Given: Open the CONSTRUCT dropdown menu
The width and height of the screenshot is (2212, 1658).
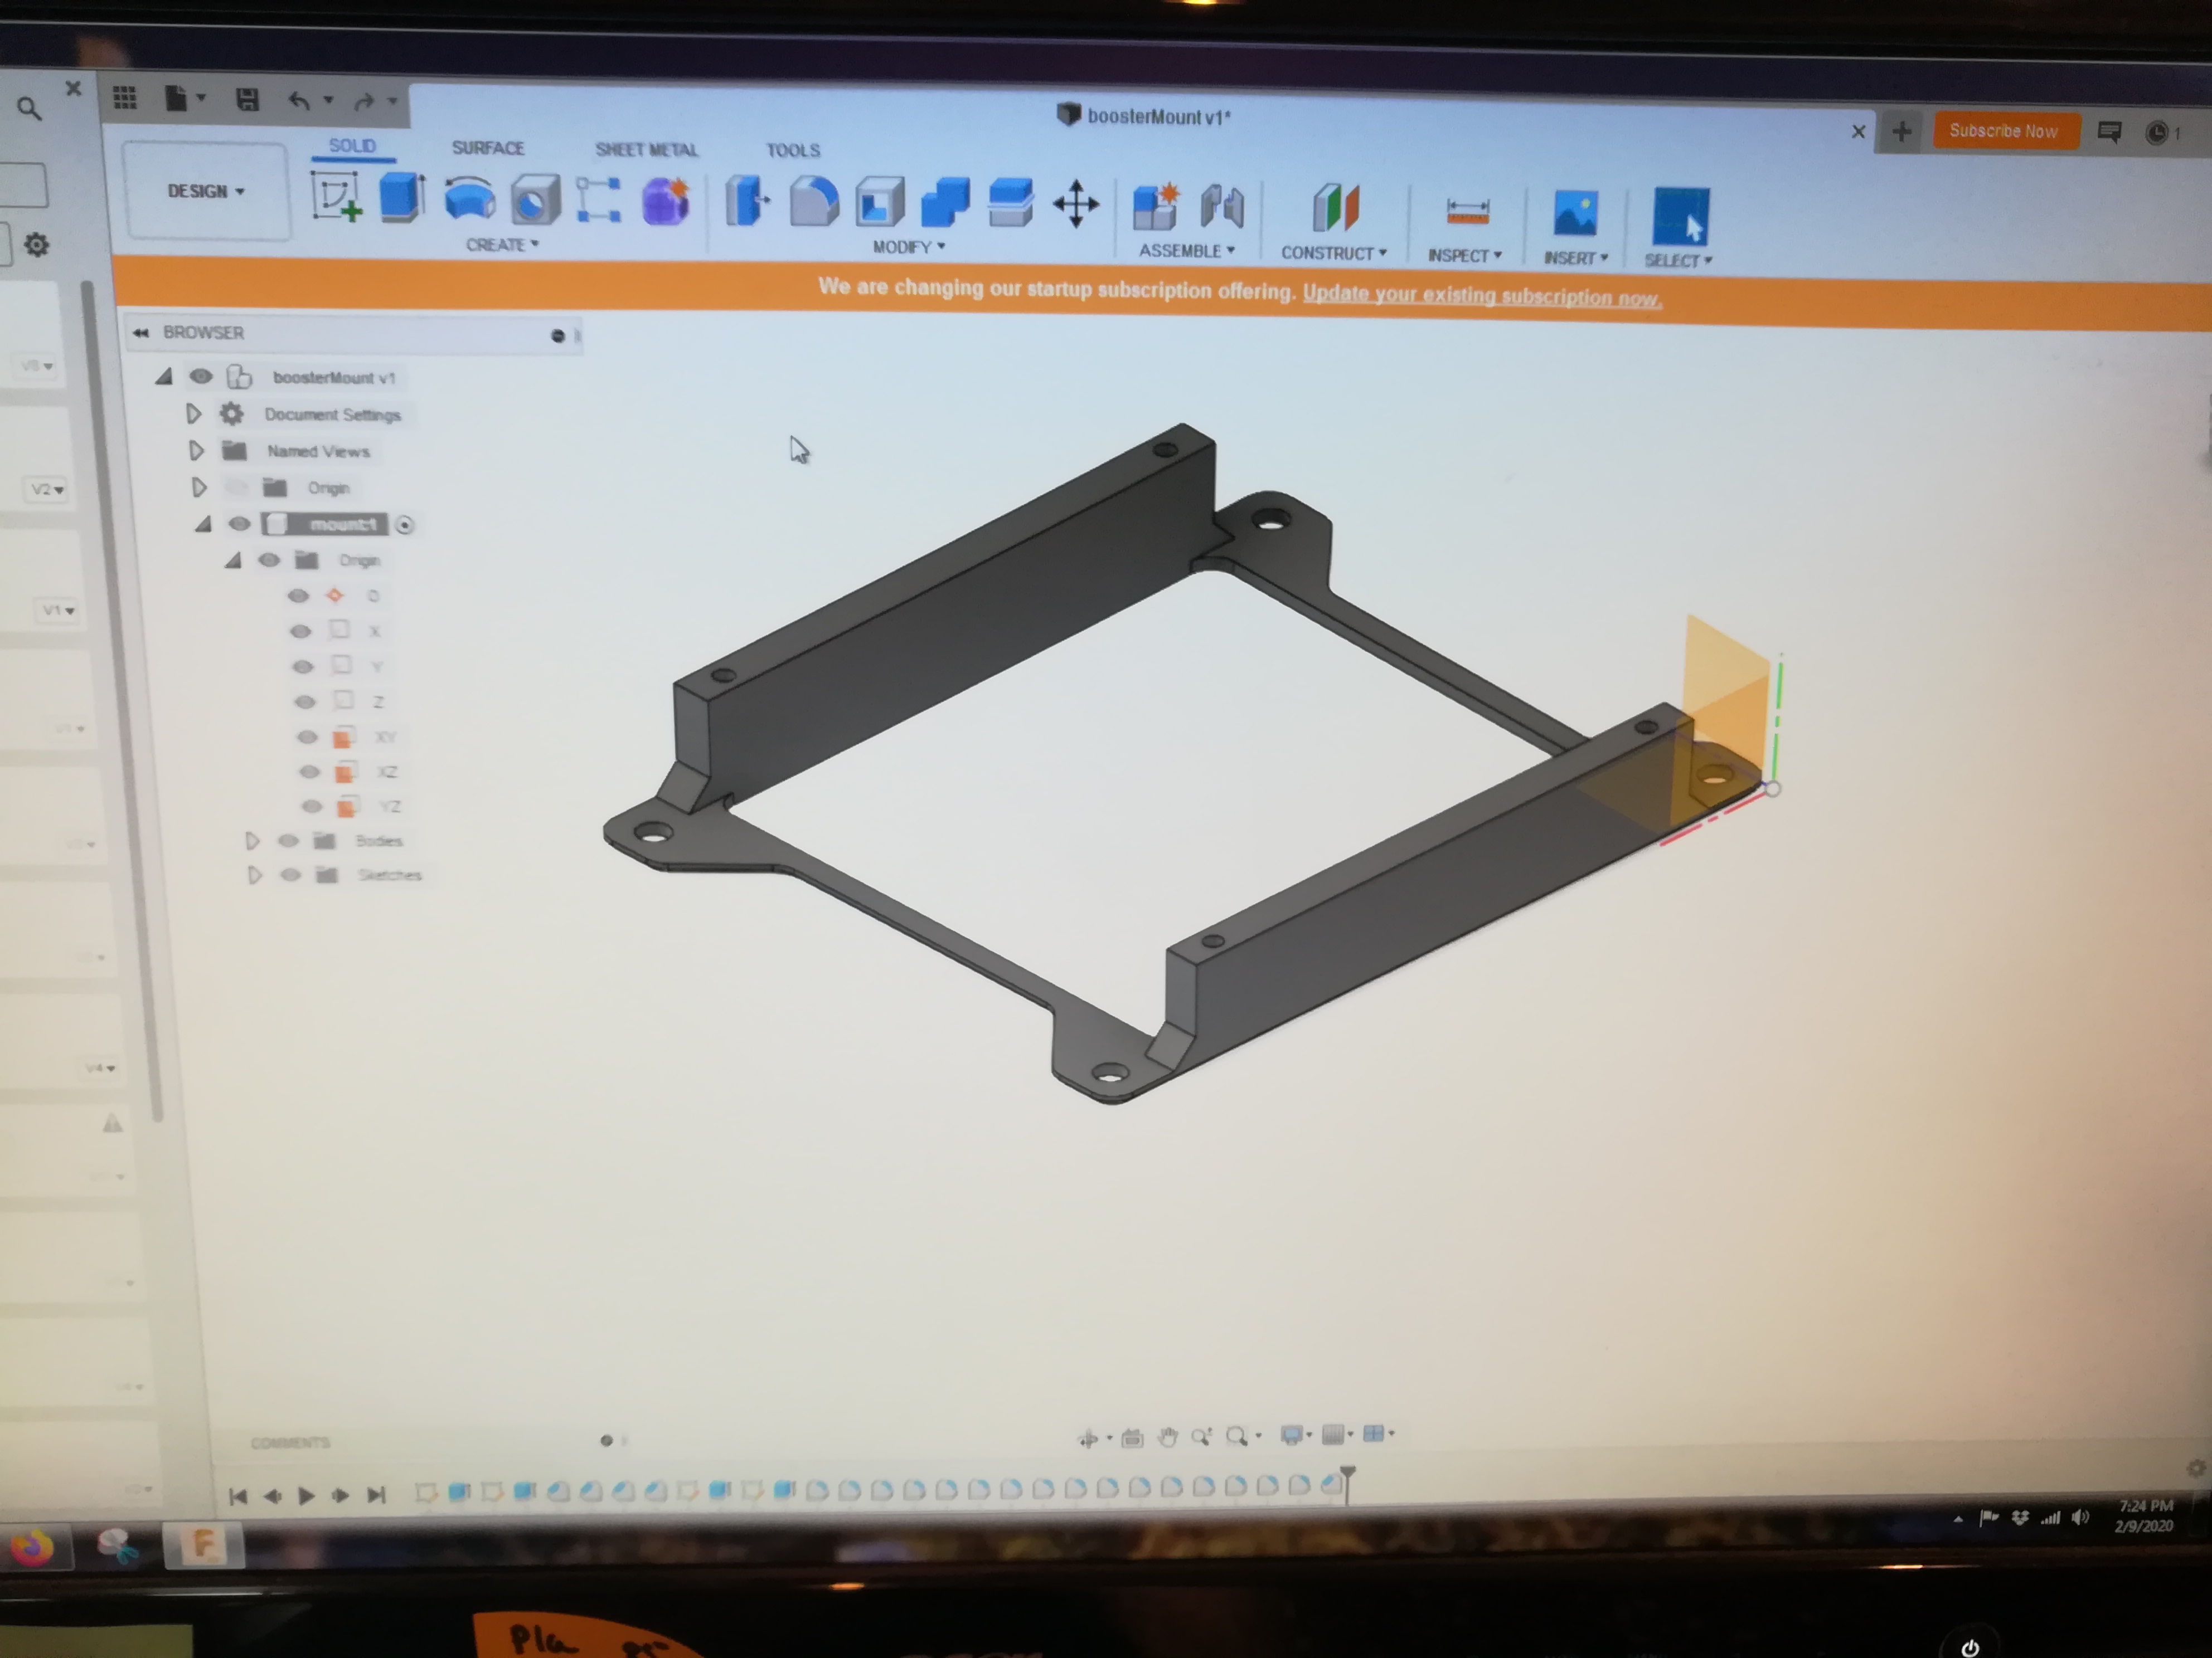Looking at the screenshot, I should tap(1334, 253).
